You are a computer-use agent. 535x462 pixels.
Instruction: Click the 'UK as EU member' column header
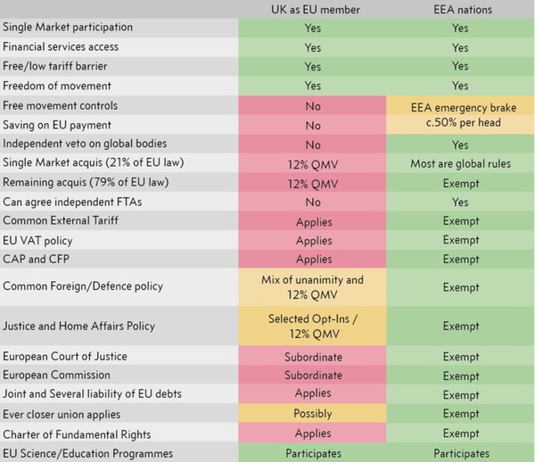click(312, 9)
